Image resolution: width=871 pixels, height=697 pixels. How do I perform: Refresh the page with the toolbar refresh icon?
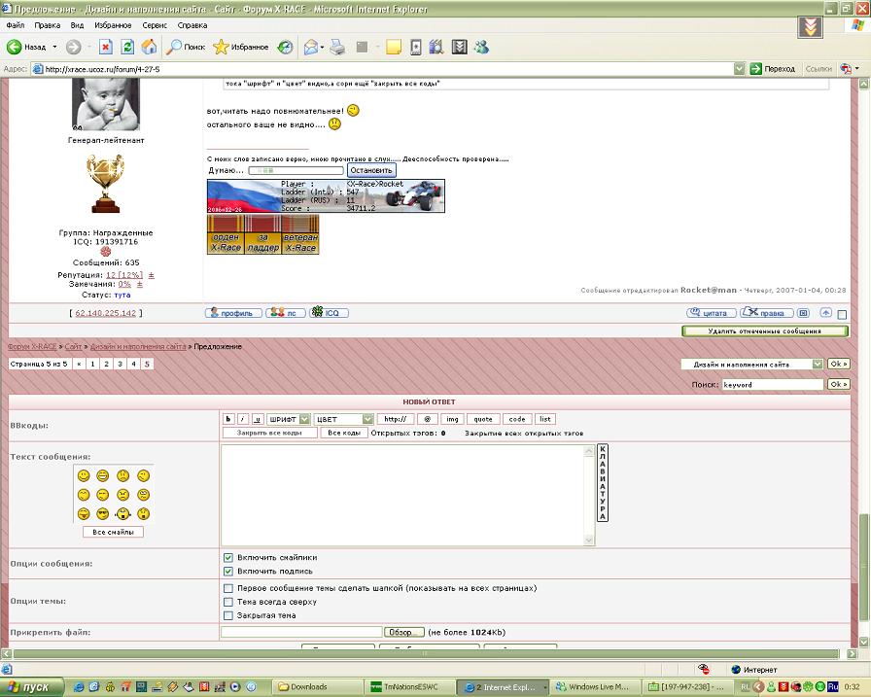coord(126,47)
